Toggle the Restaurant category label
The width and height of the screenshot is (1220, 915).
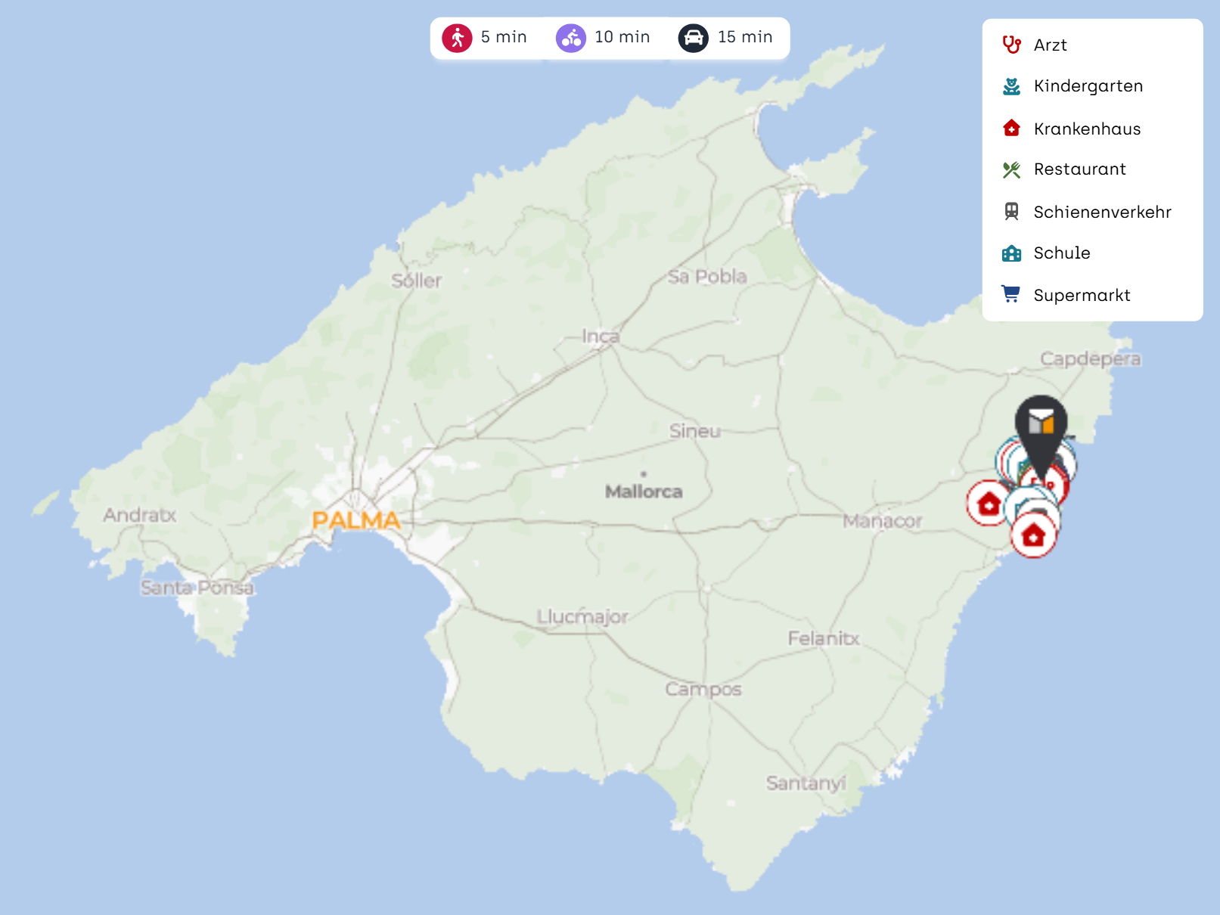pyautogui.click(x=1079, y=169)
